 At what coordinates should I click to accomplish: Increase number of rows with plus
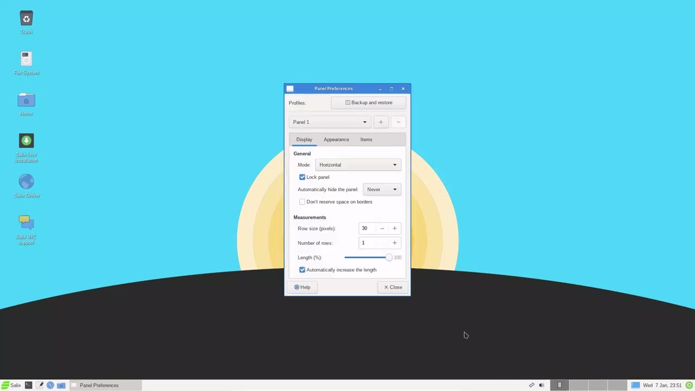pyautogui.click(x=395, y=243)
